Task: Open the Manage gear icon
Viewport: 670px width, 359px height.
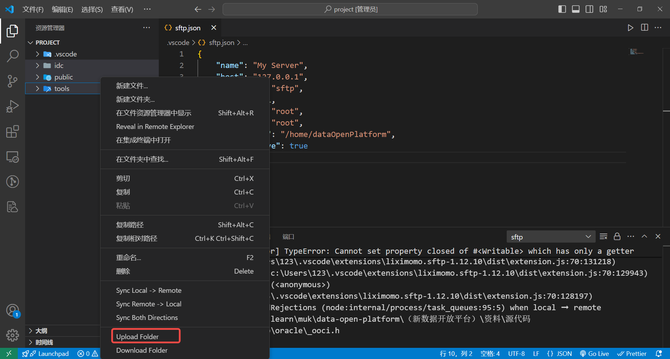Action: (13, 335)
